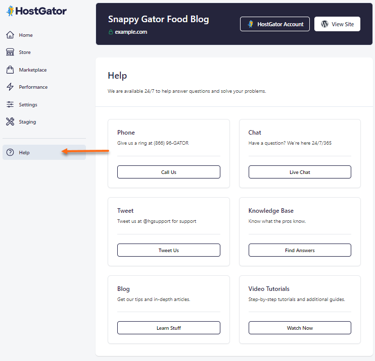Click 'Get our tips and in-depth articles.'
This screenshot has height=361, width=375.
(x=154, y=299)
